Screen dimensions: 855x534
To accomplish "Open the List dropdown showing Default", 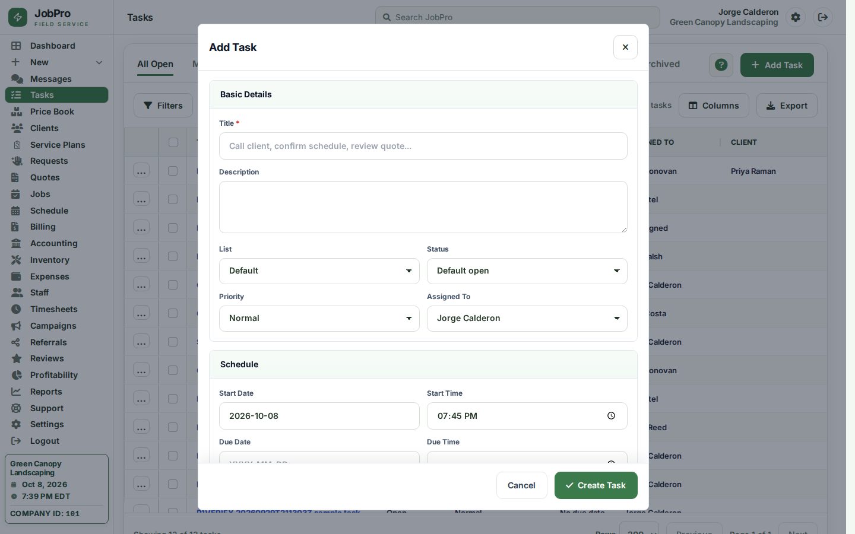I will [x=319, y=271].
